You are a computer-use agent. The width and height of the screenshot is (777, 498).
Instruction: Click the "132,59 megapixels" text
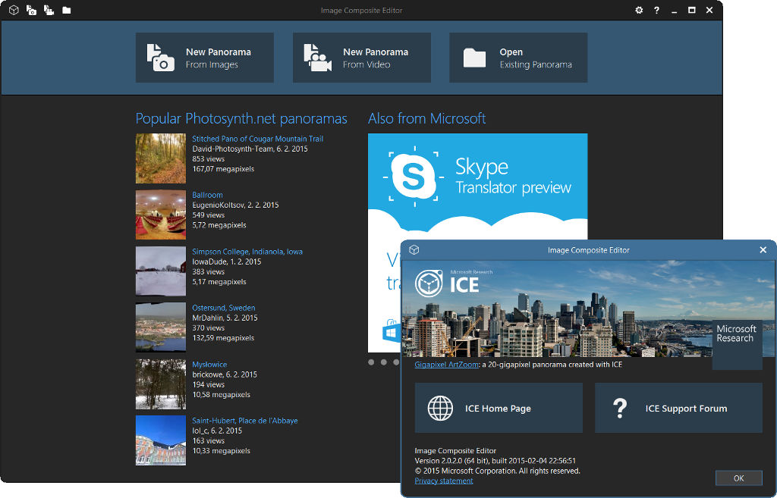click(223, 338)
